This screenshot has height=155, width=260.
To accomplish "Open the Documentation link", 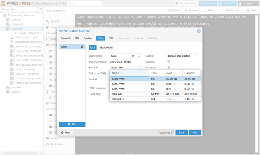I will (x=186, y=4).
